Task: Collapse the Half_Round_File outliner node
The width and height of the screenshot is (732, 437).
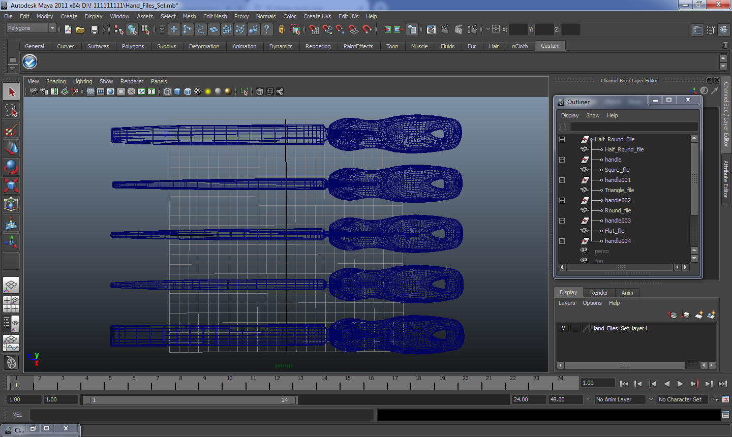Action: pos(562,139)
